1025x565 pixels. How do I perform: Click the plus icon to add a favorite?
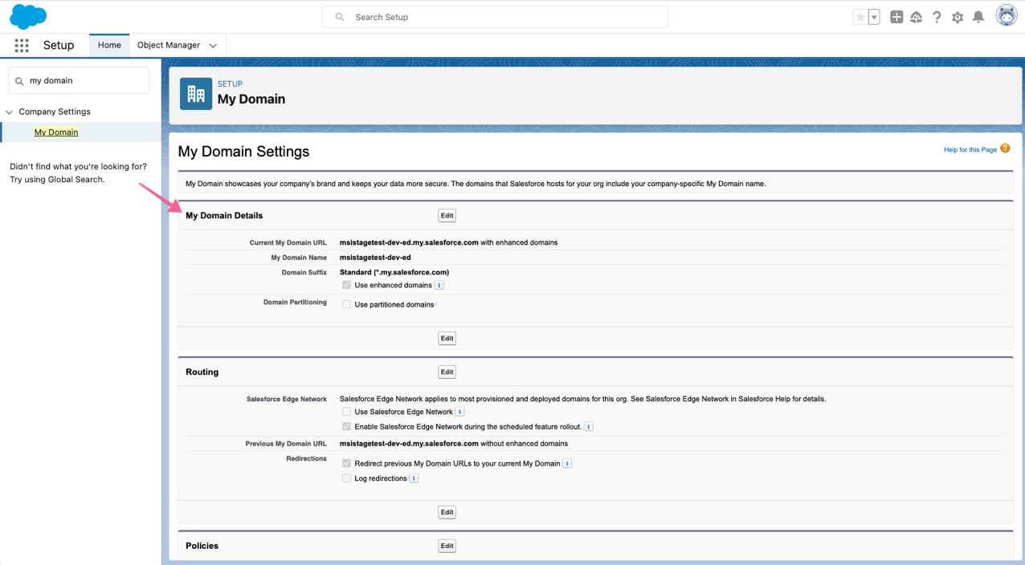[896, 16]
